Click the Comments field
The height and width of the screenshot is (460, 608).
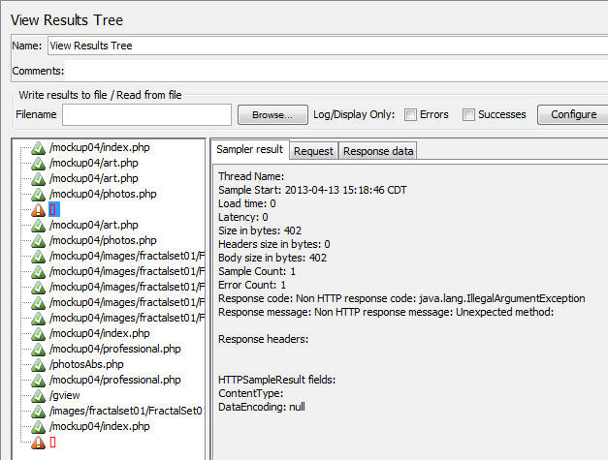[x=336, y=71]
